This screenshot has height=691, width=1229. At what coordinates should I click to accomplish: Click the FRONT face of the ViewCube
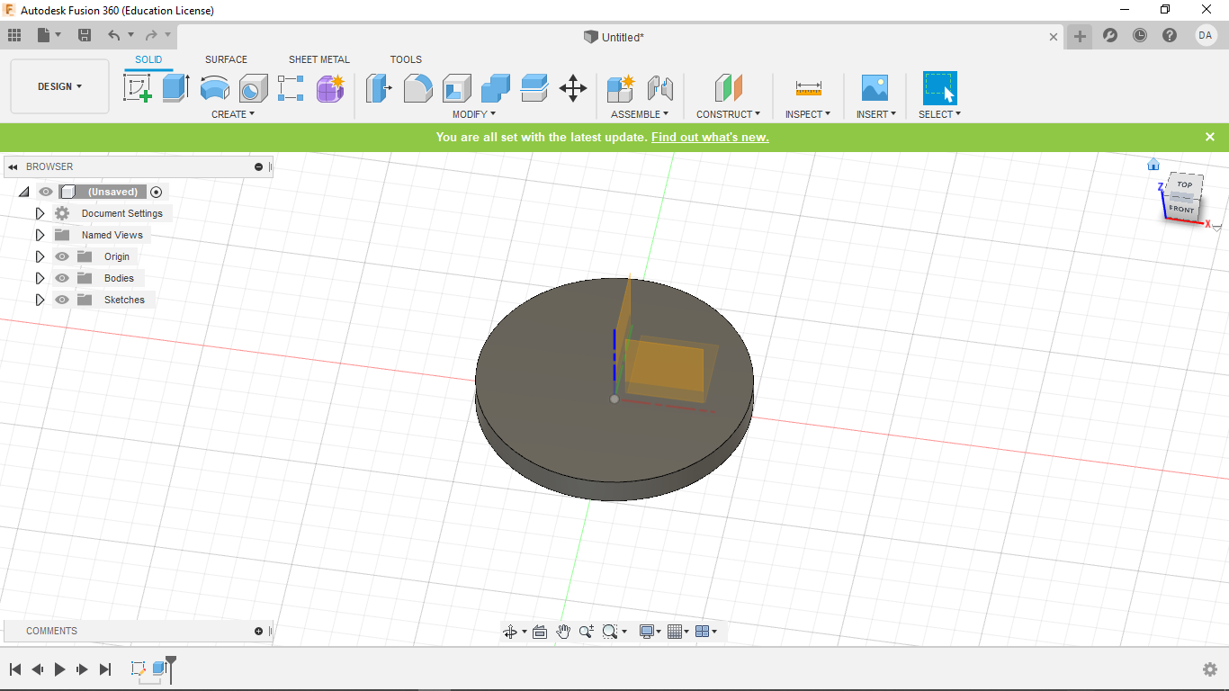1181,209
